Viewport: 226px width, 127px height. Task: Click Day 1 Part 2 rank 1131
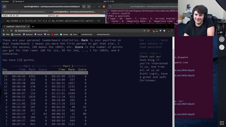pos(71,124)
